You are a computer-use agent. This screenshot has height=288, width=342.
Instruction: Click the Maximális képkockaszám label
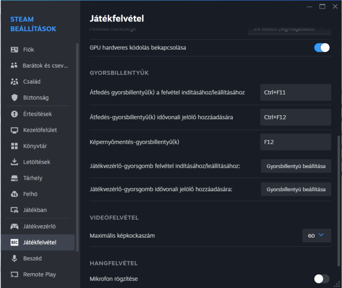[122, 236]
